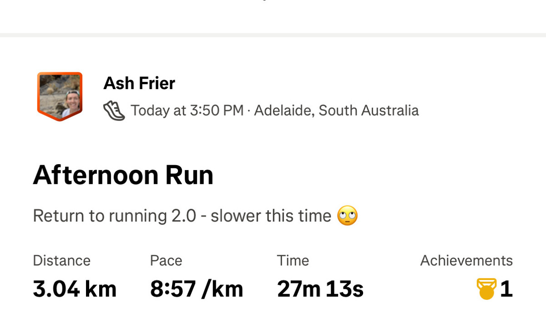
Task: Tap the word 'slower' in the description
Action: click(236, 216)
